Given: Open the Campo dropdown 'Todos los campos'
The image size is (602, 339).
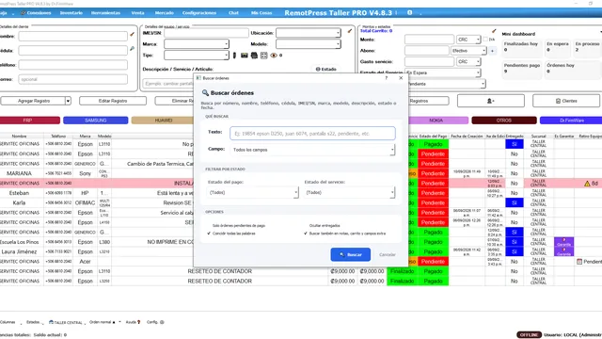Looking at the screenshot, I should point(312,150).
